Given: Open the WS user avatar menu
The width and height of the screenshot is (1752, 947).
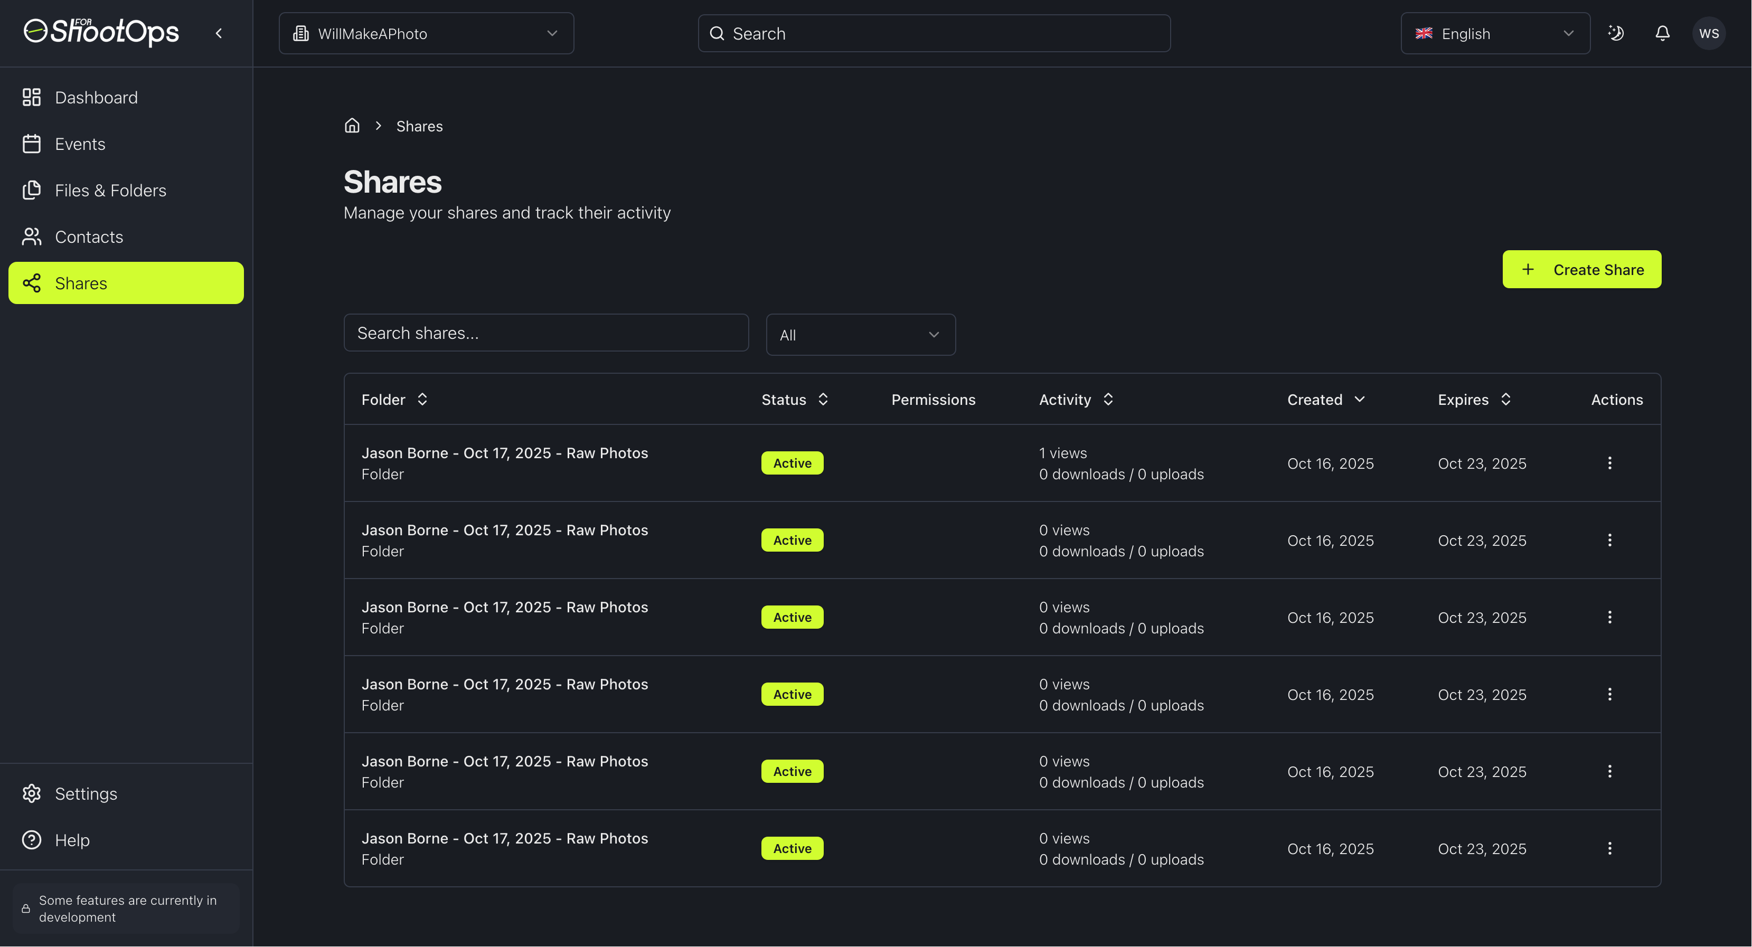Looking at the screenshot, I should 1709,33.
